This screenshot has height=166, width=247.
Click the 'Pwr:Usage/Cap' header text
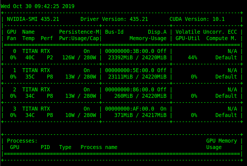click(79, 38)
